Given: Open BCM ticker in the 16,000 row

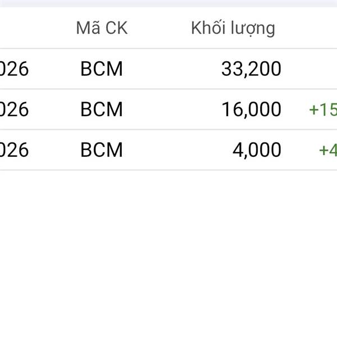Looking at the screenshot, I should (x=102, y=110).
